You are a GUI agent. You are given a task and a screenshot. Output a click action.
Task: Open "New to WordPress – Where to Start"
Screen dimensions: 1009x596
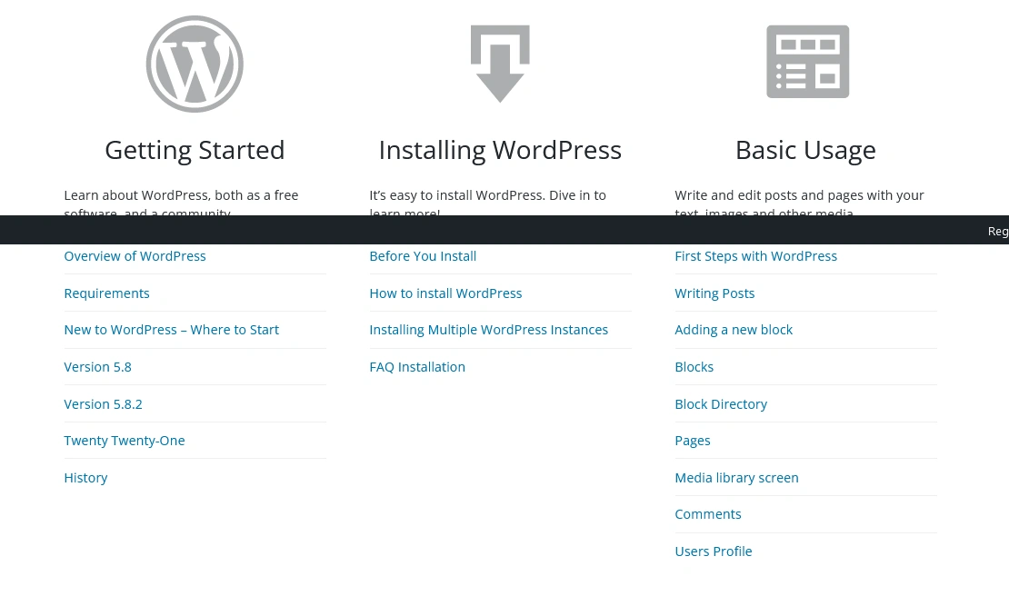click(171, 329)
